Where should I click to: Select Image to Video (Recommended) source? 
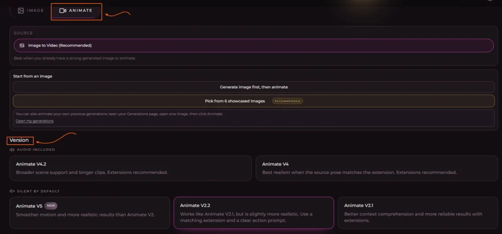coord(253,46)
